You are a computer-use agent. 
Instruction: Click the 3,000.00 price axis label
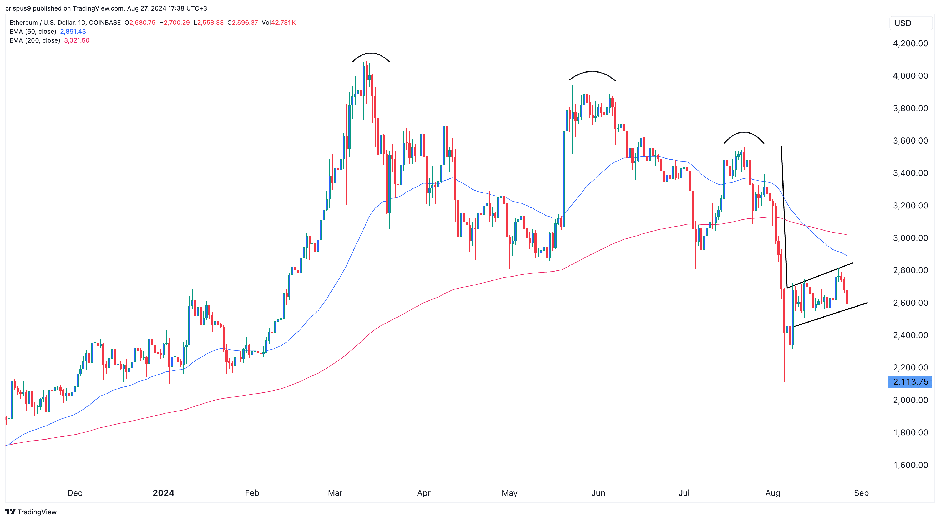pyautogui.click(x=911, y=238)
